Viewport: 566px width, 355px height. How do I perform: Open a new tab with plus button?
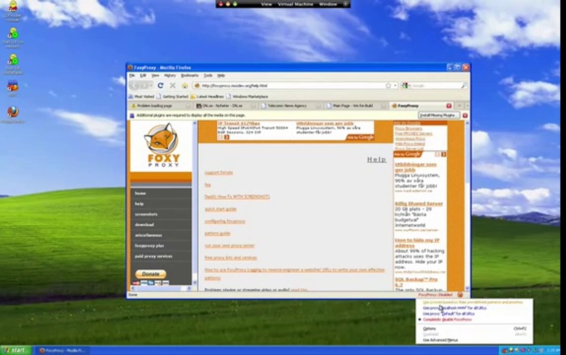coord(459,106)
